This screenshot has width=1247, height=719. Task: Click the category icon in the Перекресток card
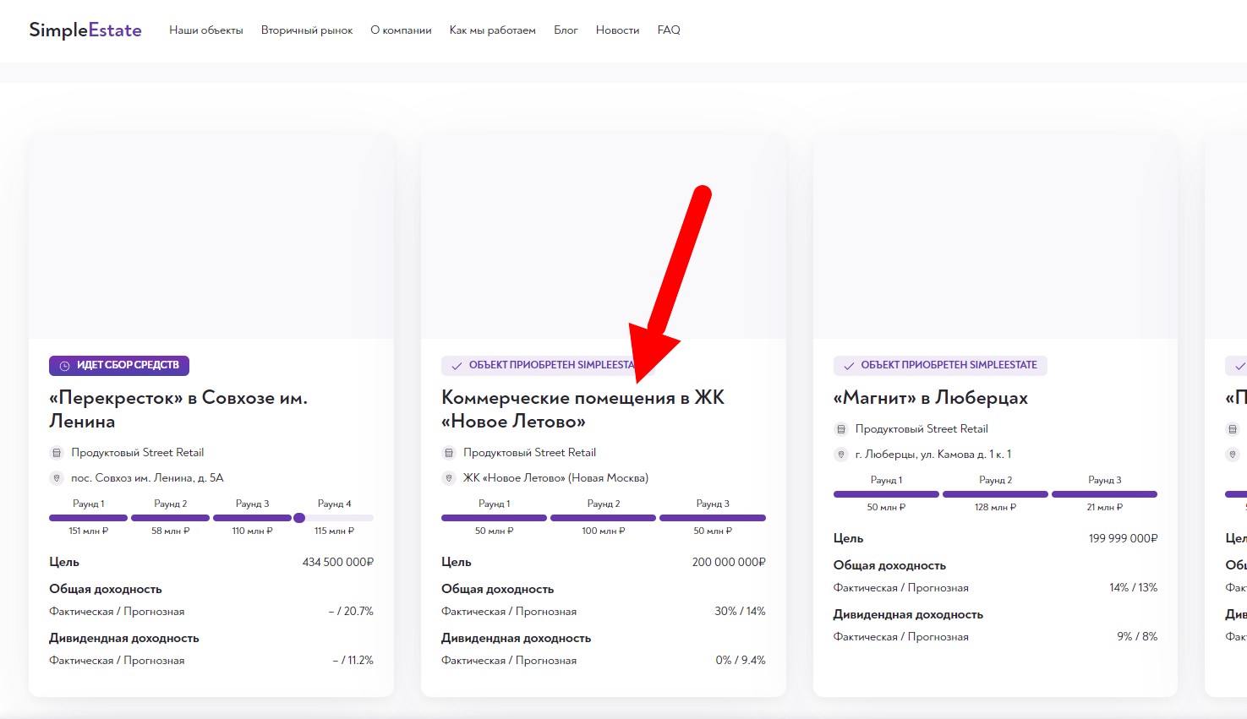tap(57, 453)
